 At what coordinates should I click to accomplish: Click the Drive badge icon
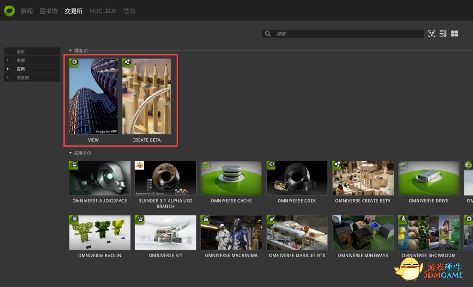coord(402,165)
